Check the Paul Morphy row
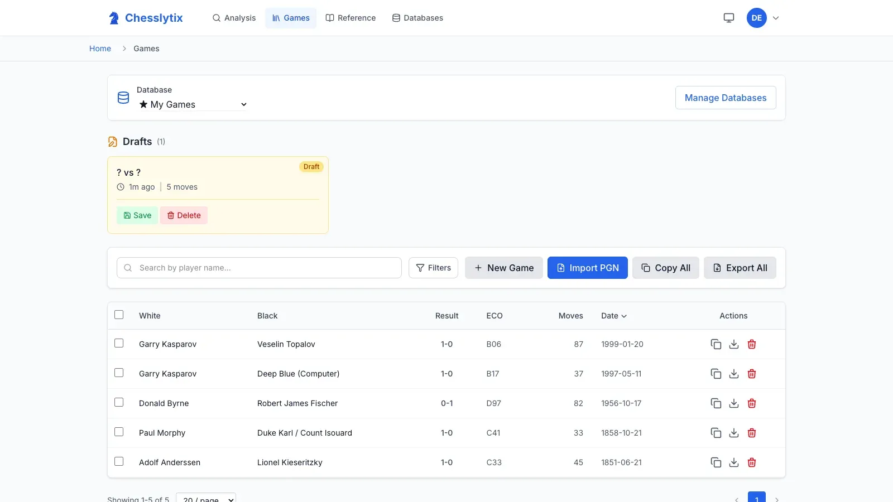 coord(119,432)
